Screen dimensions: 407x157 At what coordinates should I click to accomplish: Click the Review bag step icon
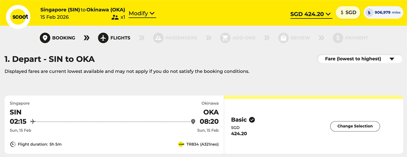(x=283, y=38)
